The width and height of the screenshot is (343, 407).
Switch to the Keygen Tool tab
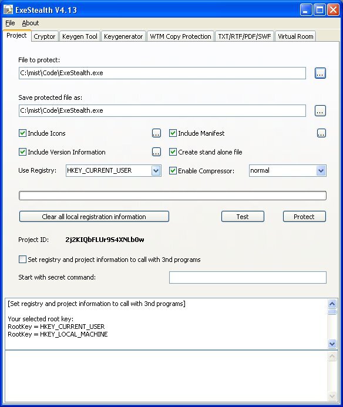(80, 36)
